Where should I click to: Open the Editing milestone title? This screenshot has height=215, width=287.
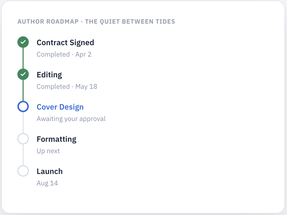49,75
